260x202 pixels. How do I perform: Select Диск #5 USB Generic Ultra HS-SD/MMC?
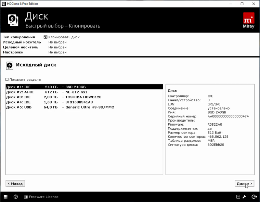(x=84, y=107)
